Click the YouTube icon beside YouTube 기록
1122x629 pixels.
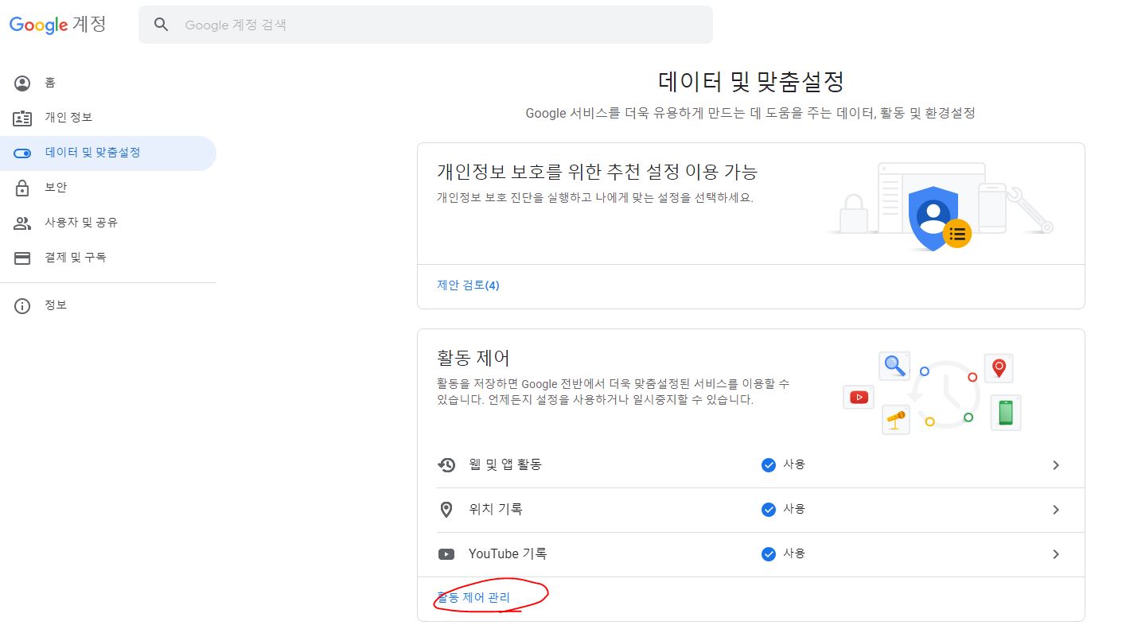point(446,554)
